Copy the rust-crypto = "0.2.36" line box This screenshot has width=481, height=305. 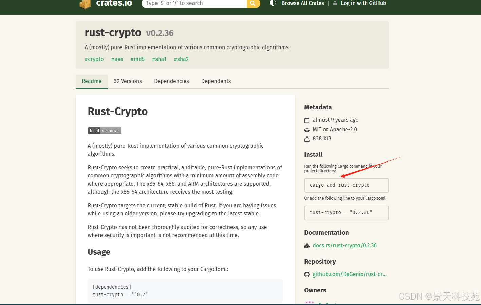[x=346, y=213]
